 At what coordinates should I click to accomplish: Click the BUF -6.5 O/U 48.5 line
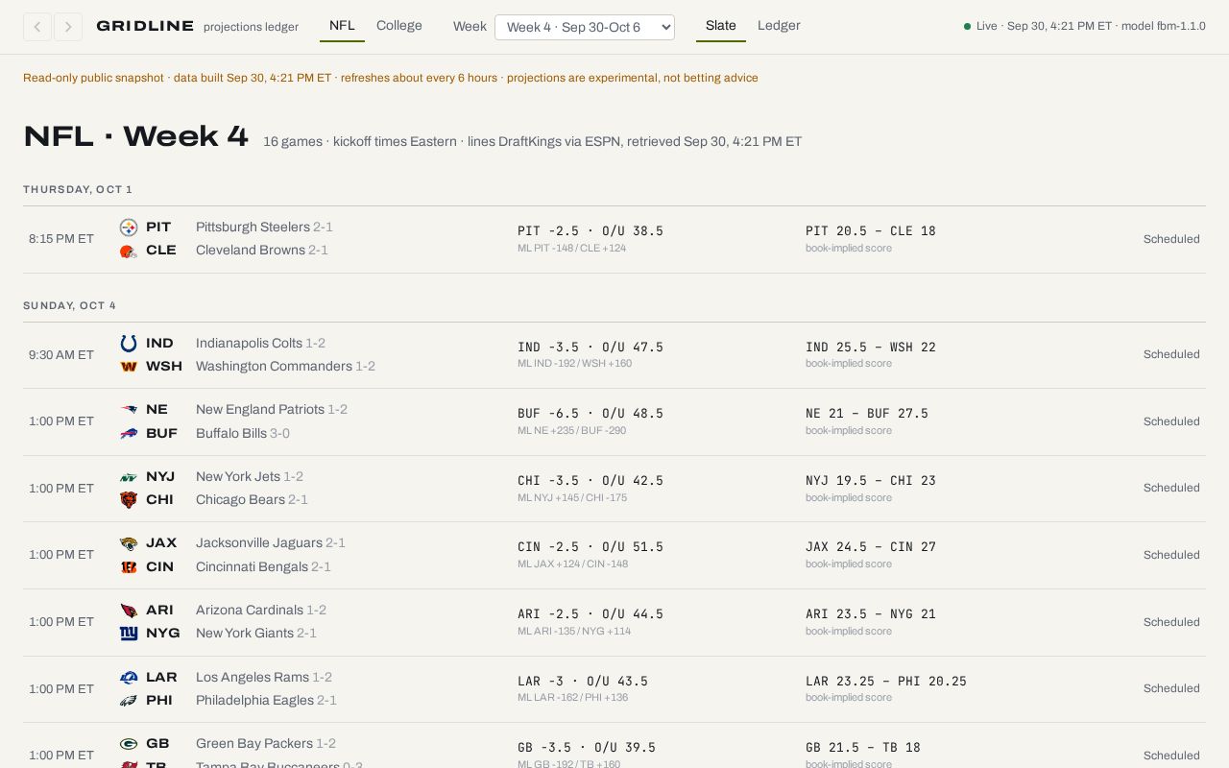click(x=590, y=414)
